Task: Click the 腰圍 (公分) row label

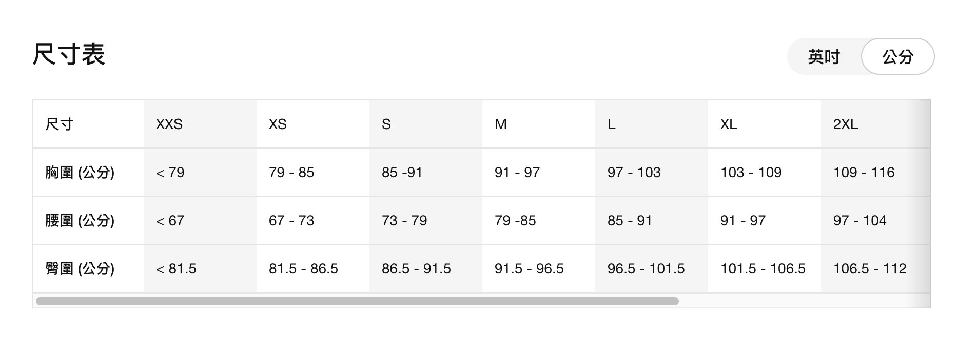Action: [x=80, y=221]
